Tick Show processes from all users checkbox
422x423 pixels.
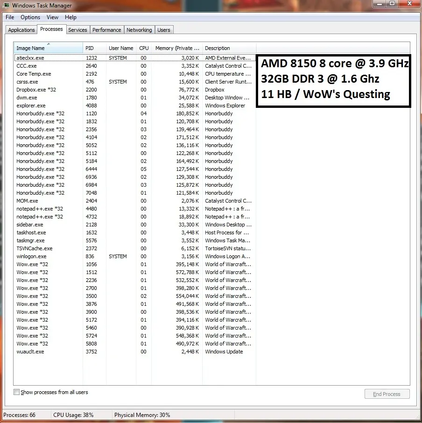(16, 392)
